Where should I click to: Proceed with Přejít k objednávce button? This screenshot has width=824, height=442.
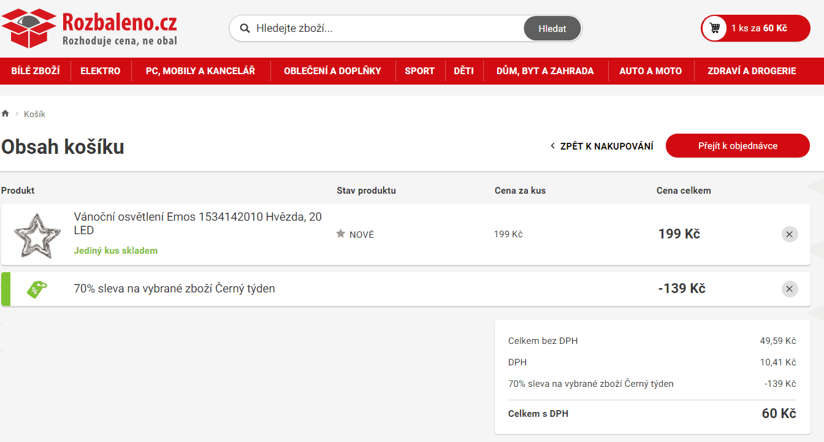(738, 146)
